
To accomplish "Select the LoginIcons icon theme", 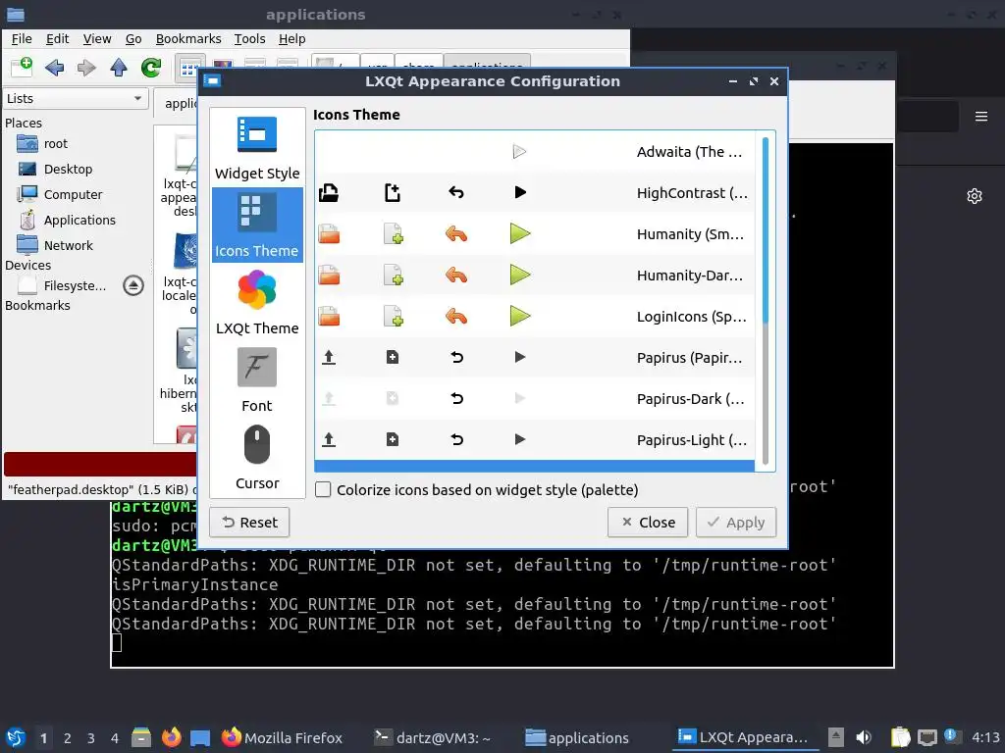I will [535, 317].
